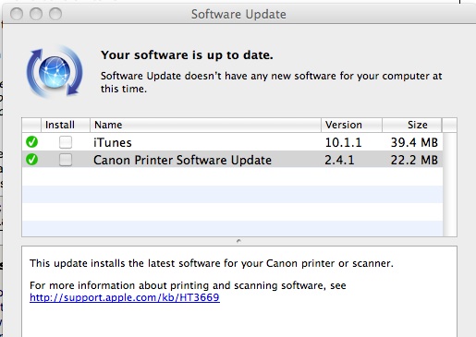Click the Install column header
This screenshot has width=476, height=337.
66,125
